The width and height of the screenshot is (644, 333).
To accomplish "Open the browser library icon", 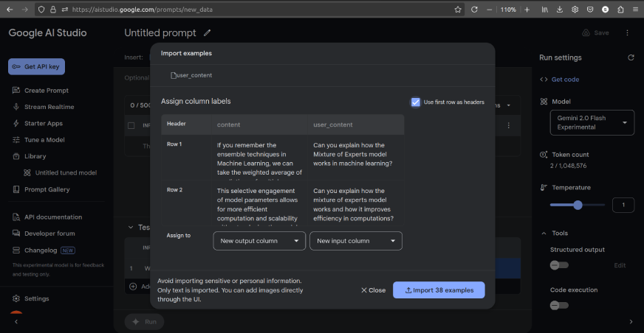I will point(544,10).
